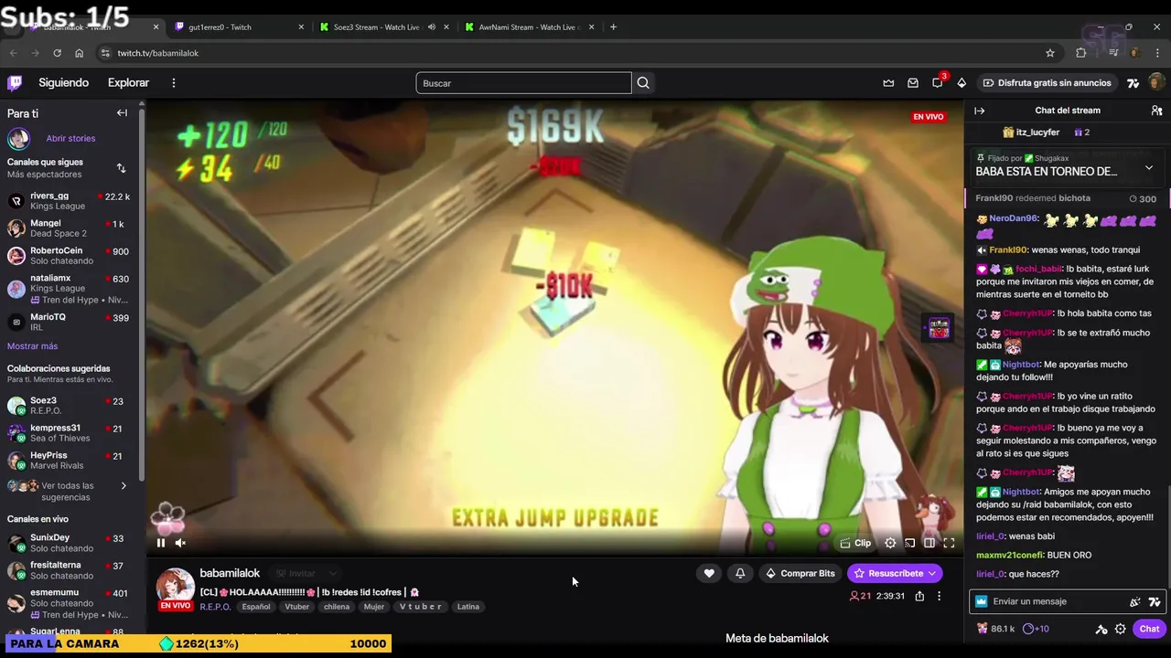Open SunixDey live channel
Screen dimensions: 1171x658
(x=69, y=543)
